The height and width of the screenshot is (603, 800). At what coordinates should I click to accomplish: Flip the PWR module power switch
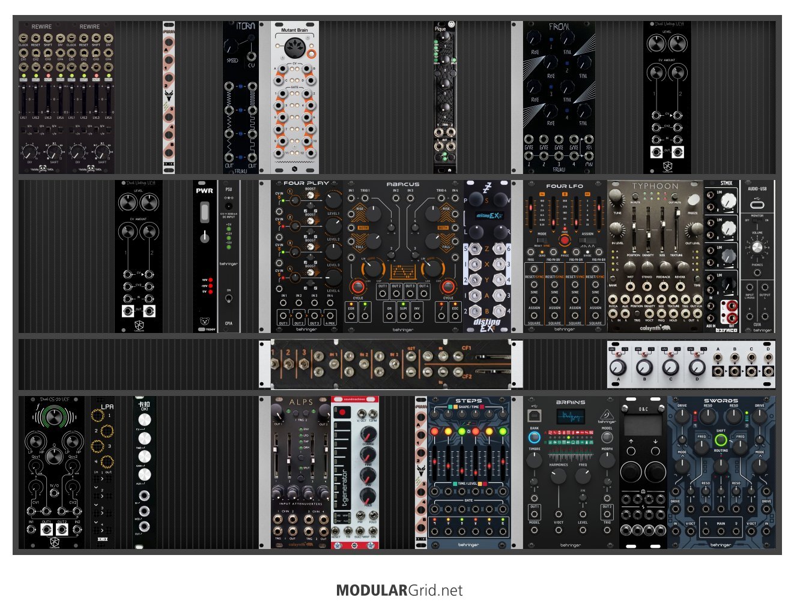205,212
